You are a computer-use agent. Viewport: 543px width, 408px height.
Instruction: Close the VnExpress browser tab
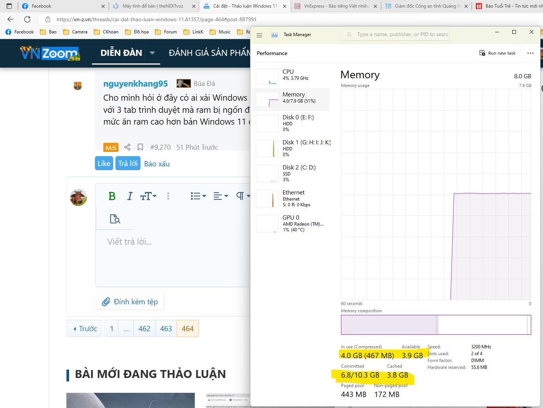tap(375, 6)
